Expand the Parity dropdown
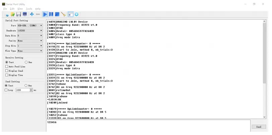 coord(30,41)
